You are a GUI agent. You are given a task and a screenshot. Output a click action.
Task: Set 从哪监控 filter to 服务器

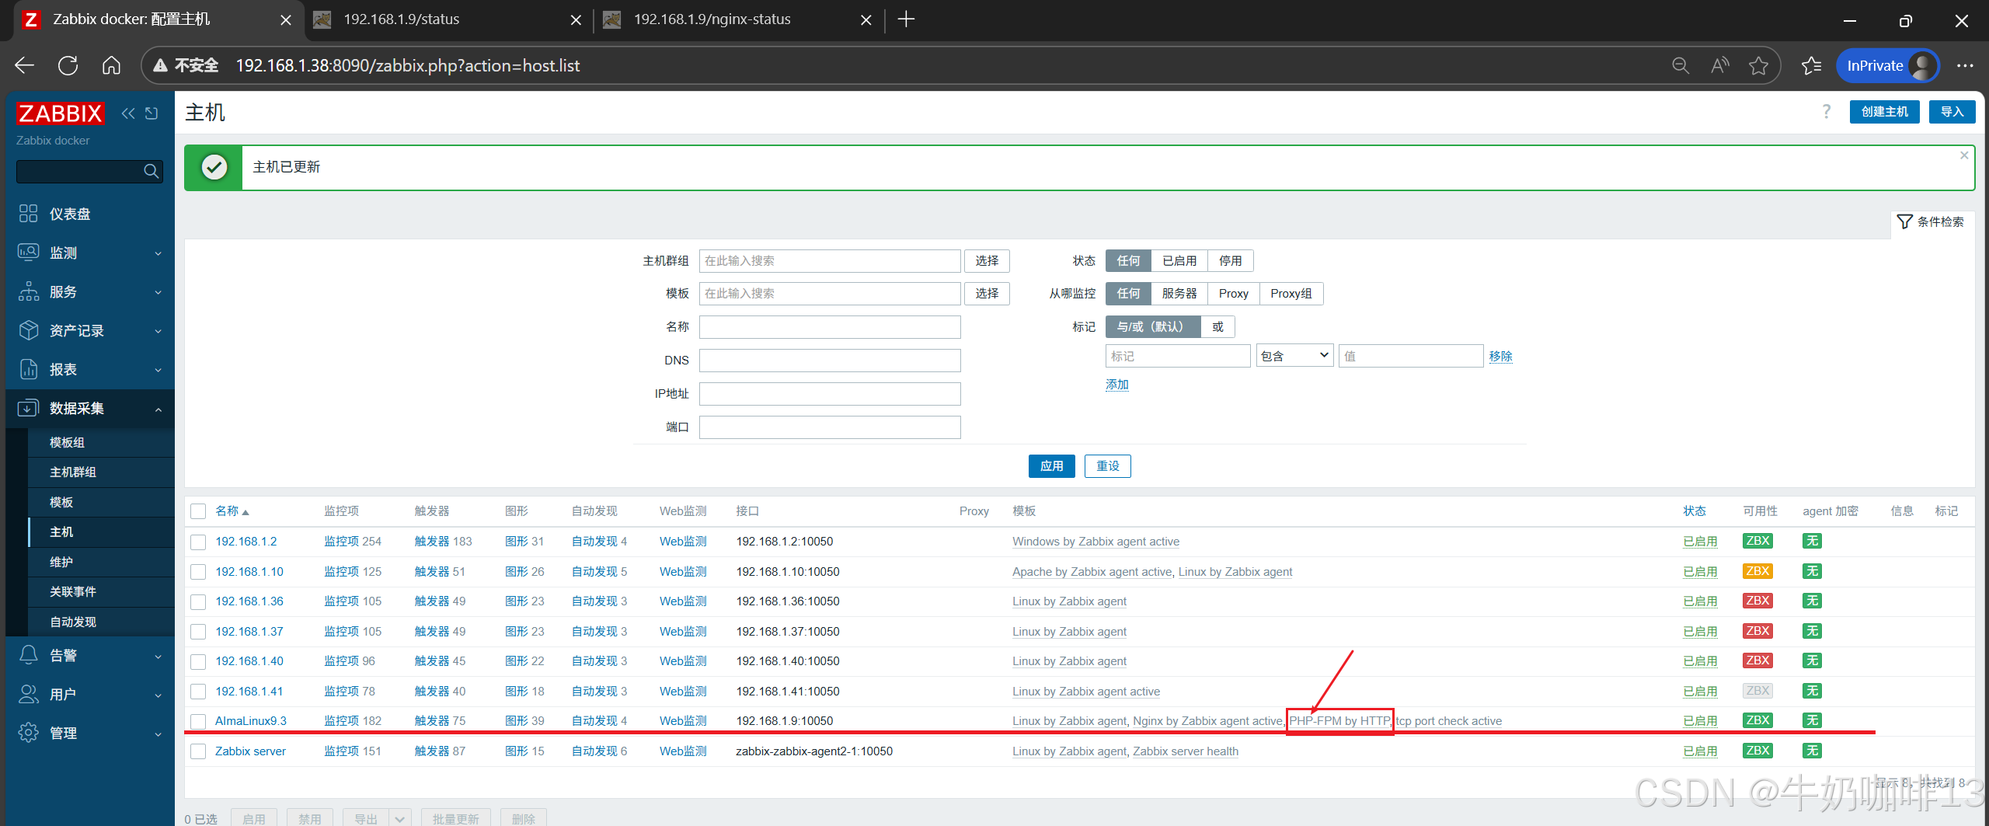tap(1179, 294)
